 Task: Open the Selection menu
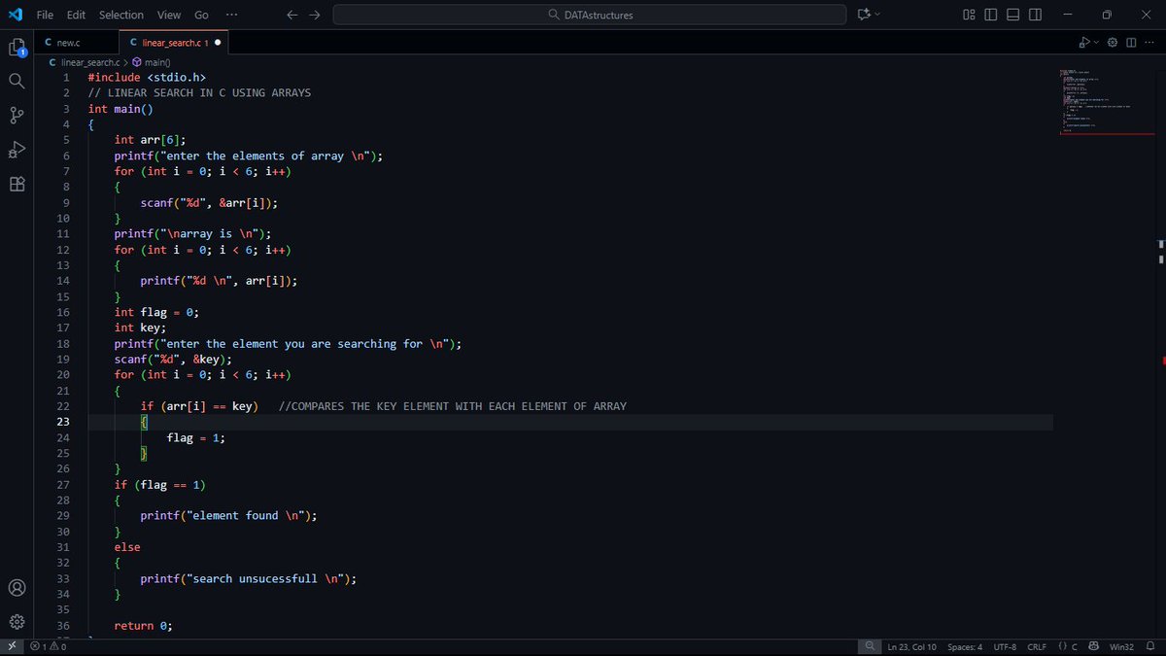(121, 15)
